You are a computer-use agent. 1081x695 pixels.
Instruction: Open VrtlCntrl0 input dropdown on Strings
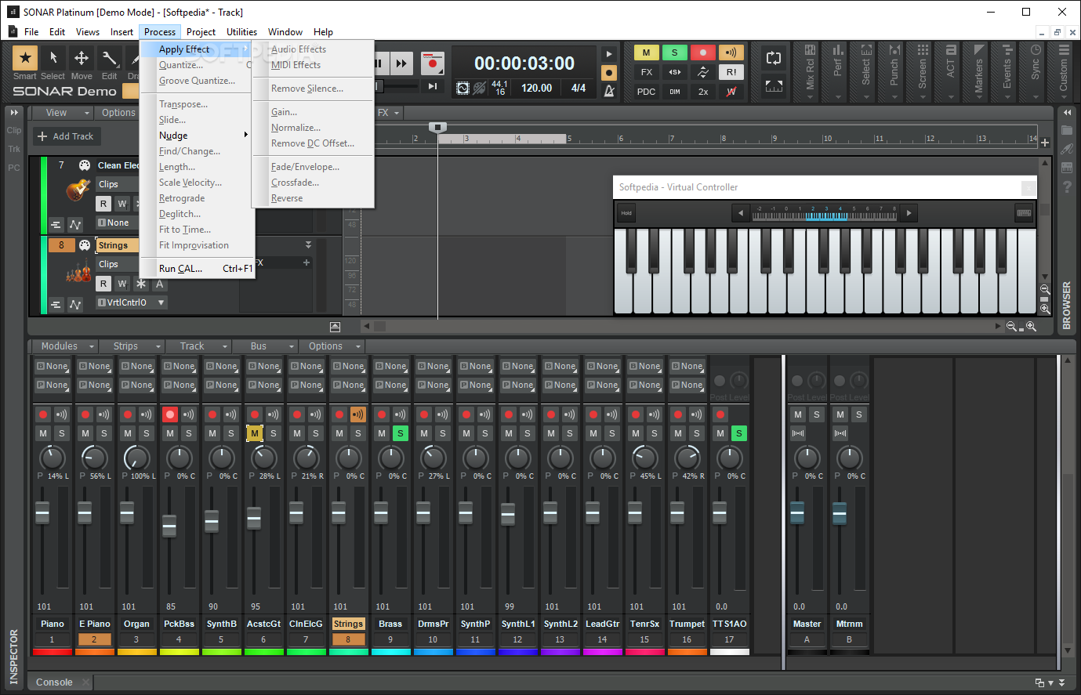(131, 302)
